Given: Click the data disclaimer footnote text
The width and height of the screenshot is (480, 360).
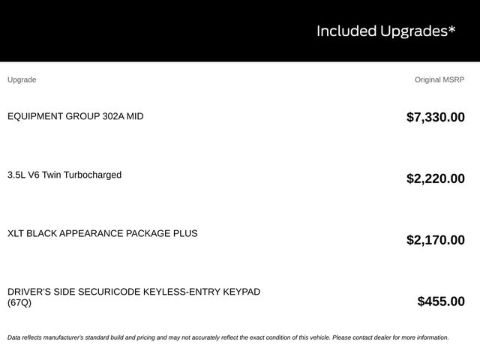Looking at the screenshot, I should pyautogui.click(x=228, y=337).
